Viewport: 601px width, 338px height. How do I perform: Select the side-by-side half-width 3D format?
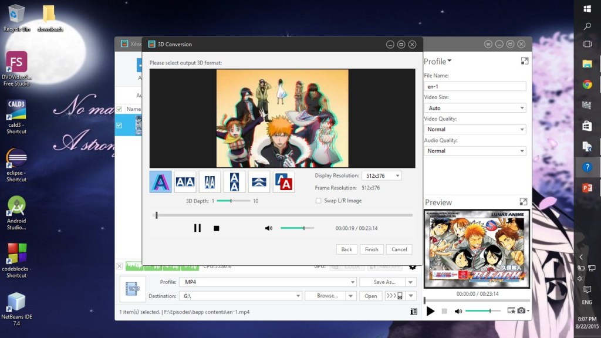pos(210,182)
